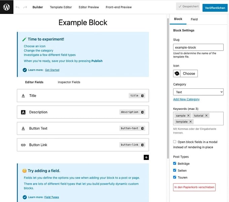Screen dimensions: 229x202
Task: Open the Editor Preview tab
Action: (x=89, y=7)
